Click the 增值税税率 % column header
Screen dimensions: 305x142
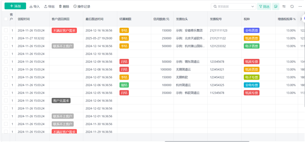[x=287, y=19]
